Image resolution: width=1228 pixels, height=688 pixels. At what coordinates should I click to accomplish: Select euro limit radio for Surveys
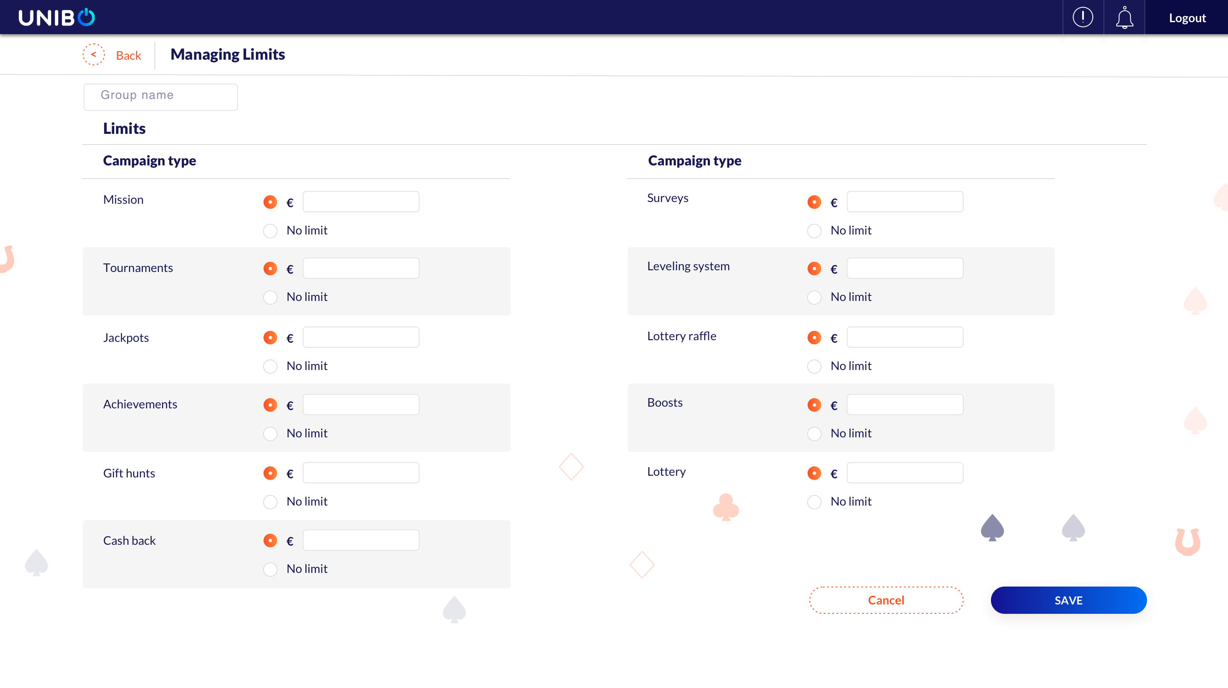814,202
